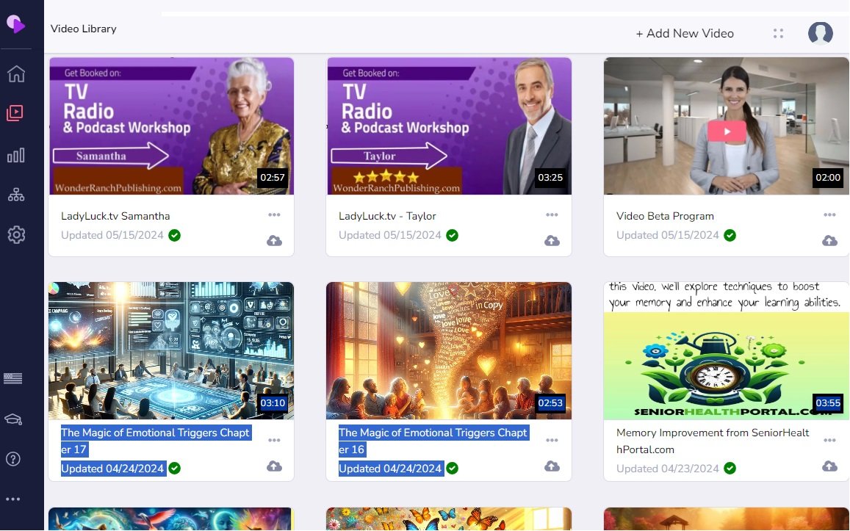Open the Video Library sidebar icon
850x531 pixels.
pyautogui.click(x=15, y=113)
